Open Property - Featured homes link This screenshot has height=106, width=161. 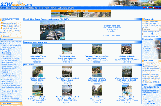point(152,25)
